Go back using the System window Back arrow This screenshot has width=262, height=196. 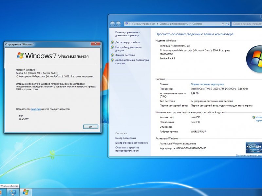pyautogui.click(x=112, y=24)
